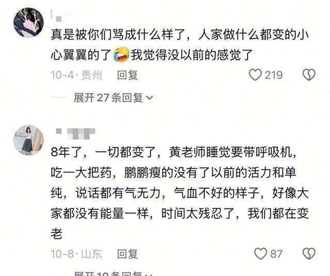Open second commenter's blurred username
Image resolution: width=330 pixels, height=276 pixels.
coord(75,134)
